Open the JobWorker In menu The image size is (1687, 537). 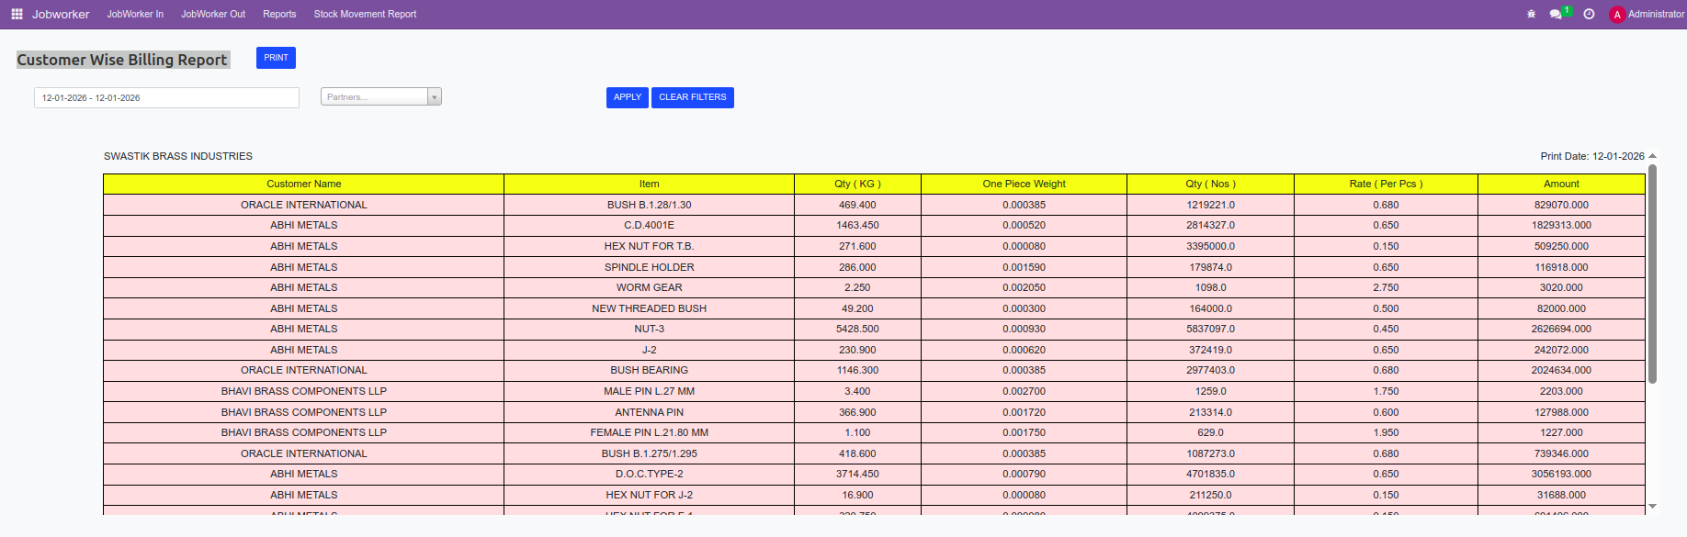[135, 15]
